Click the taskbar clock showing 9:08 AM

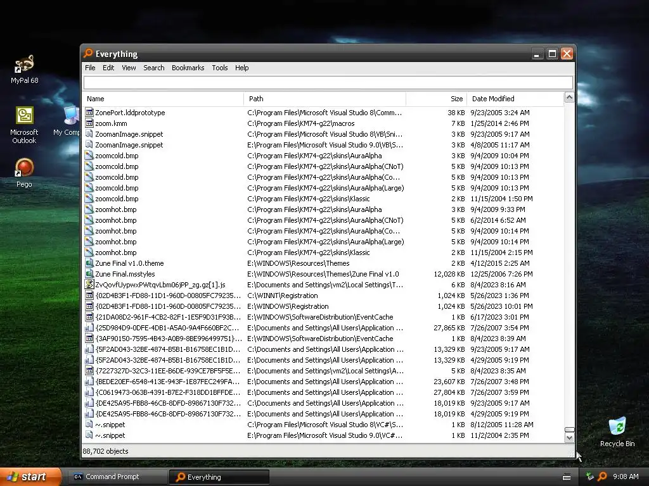point(626,477)
